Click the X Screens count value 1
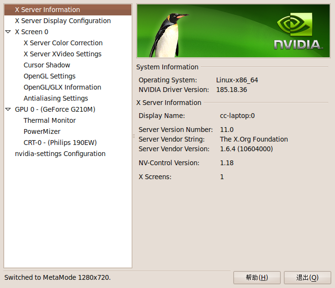The image size is (335, 288). coord(222,177)
